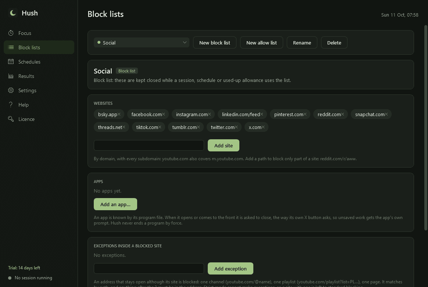Click the Add an app... button
The image size is (428, 287).
click(x=115, y=204)
